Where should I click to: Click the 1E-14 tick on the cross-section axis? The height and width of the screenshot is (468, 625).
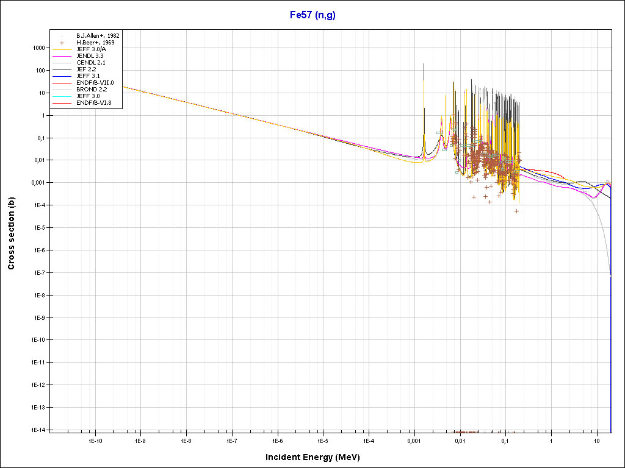pyautogui.click(x=38, y=430)
